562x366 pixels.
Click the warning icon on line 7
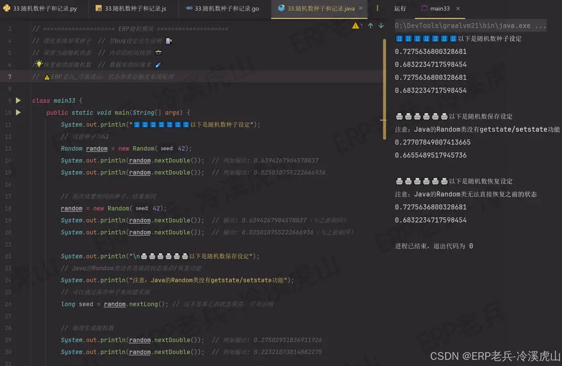click(47, 77)
